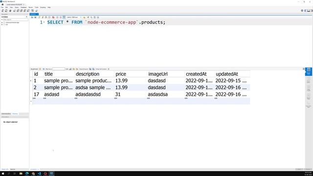Open the Session tab at bottom left
Image resolution: width=313 pixels, height=176 pixels.
[13, 169]
